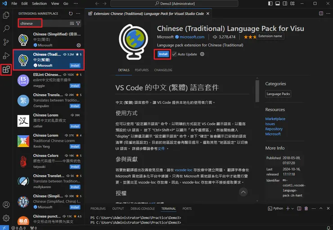Switch to PROBLEMS panel tab

[98, 208]
